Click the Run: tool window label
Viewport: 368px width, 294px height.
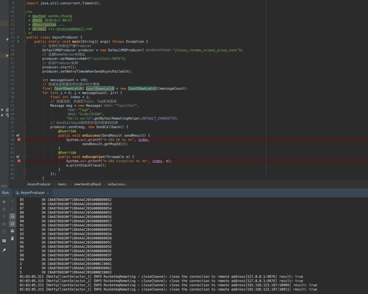click(x=6, y=193)
